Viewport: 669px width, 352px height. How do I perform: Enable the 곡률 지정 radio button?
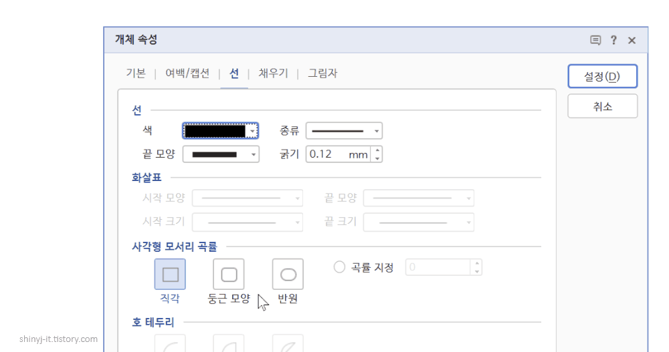339,267
